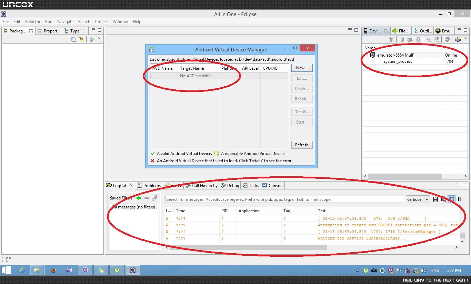Switch to the Type Hierarchy tab
The width and height of the screenshot is (471, 284).
point(75,31)
